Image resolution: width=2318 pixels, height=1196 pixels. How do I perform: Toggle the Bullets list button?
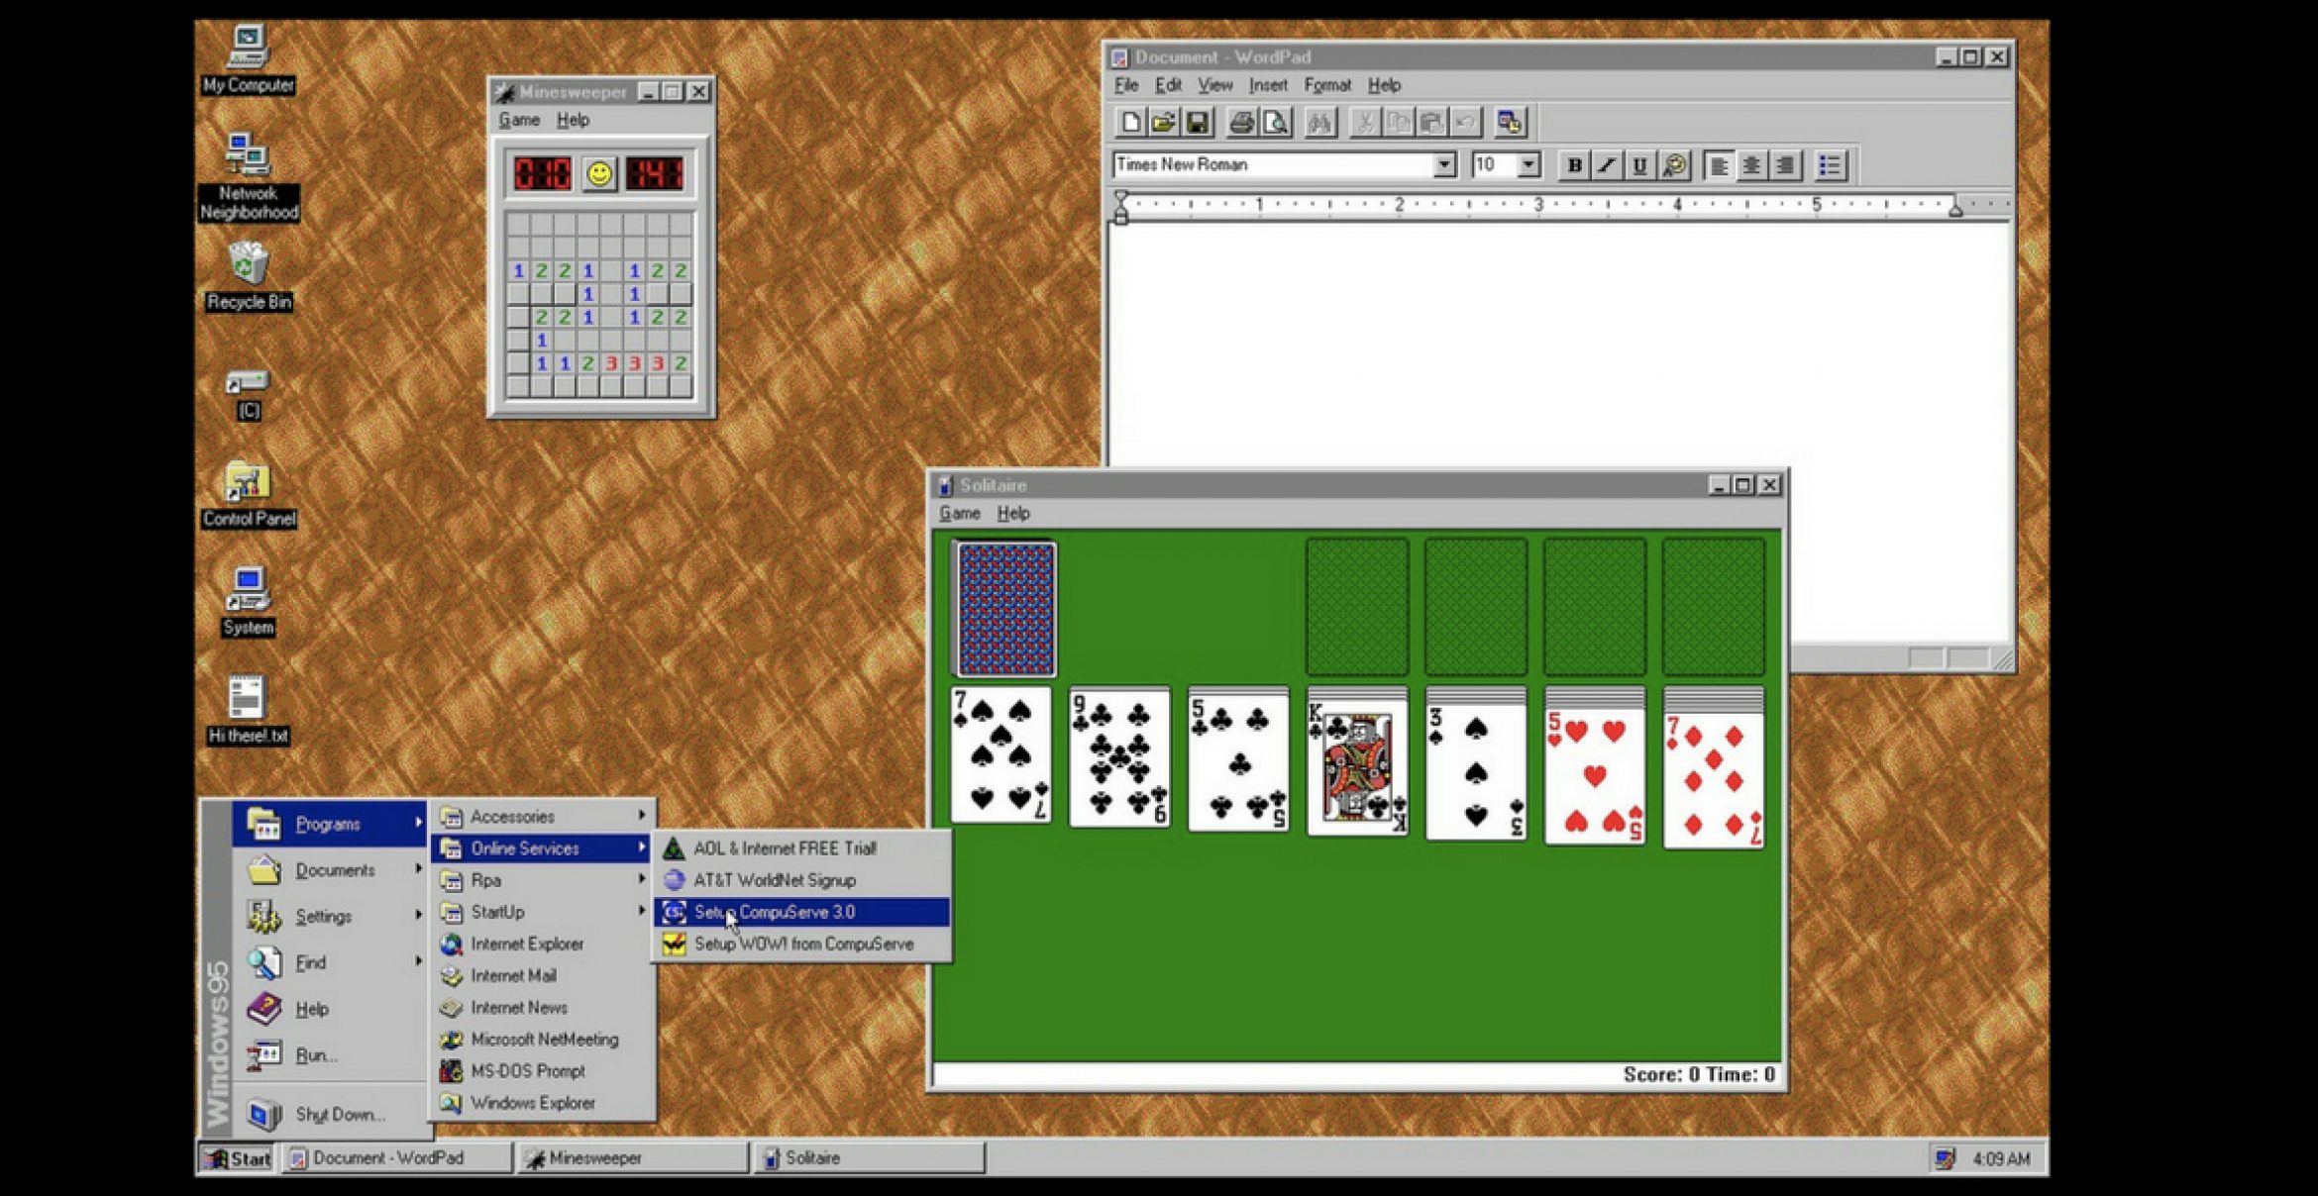[1830, 165]
